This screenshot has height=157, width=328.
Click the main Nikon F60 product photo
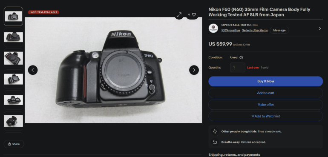coord(113,70)
